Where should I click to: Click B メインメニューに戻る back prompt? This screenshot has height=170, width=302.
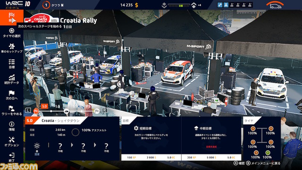[x=263, y=163]
